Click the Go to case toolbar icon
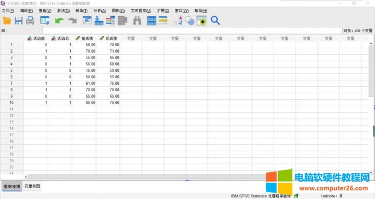Screen dimensions: 375x199 point(87,20)
